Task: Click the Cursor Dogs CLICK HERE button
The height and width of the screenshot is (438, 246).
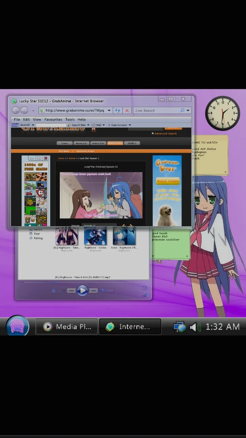Action: (x=167, y=181)
